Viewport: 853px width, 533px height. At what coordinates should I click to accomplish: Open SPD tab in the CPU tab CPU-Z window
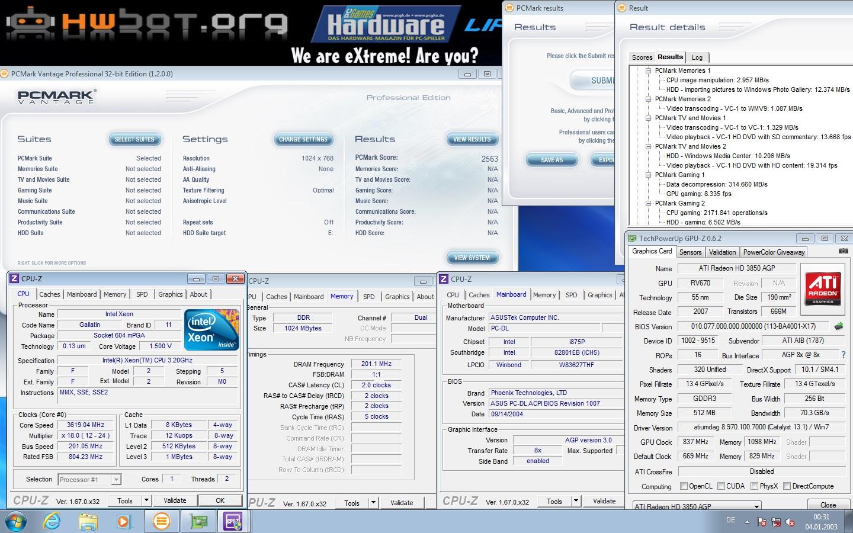(142, 294)
